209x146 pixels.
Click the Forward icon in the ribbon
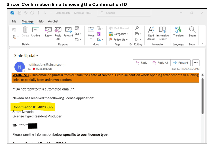click(68, 32)
